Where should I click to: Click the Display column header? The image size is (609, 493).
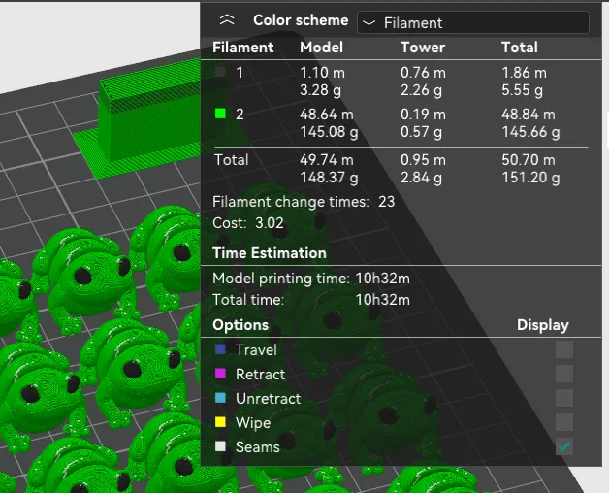[x=543, y=325]
